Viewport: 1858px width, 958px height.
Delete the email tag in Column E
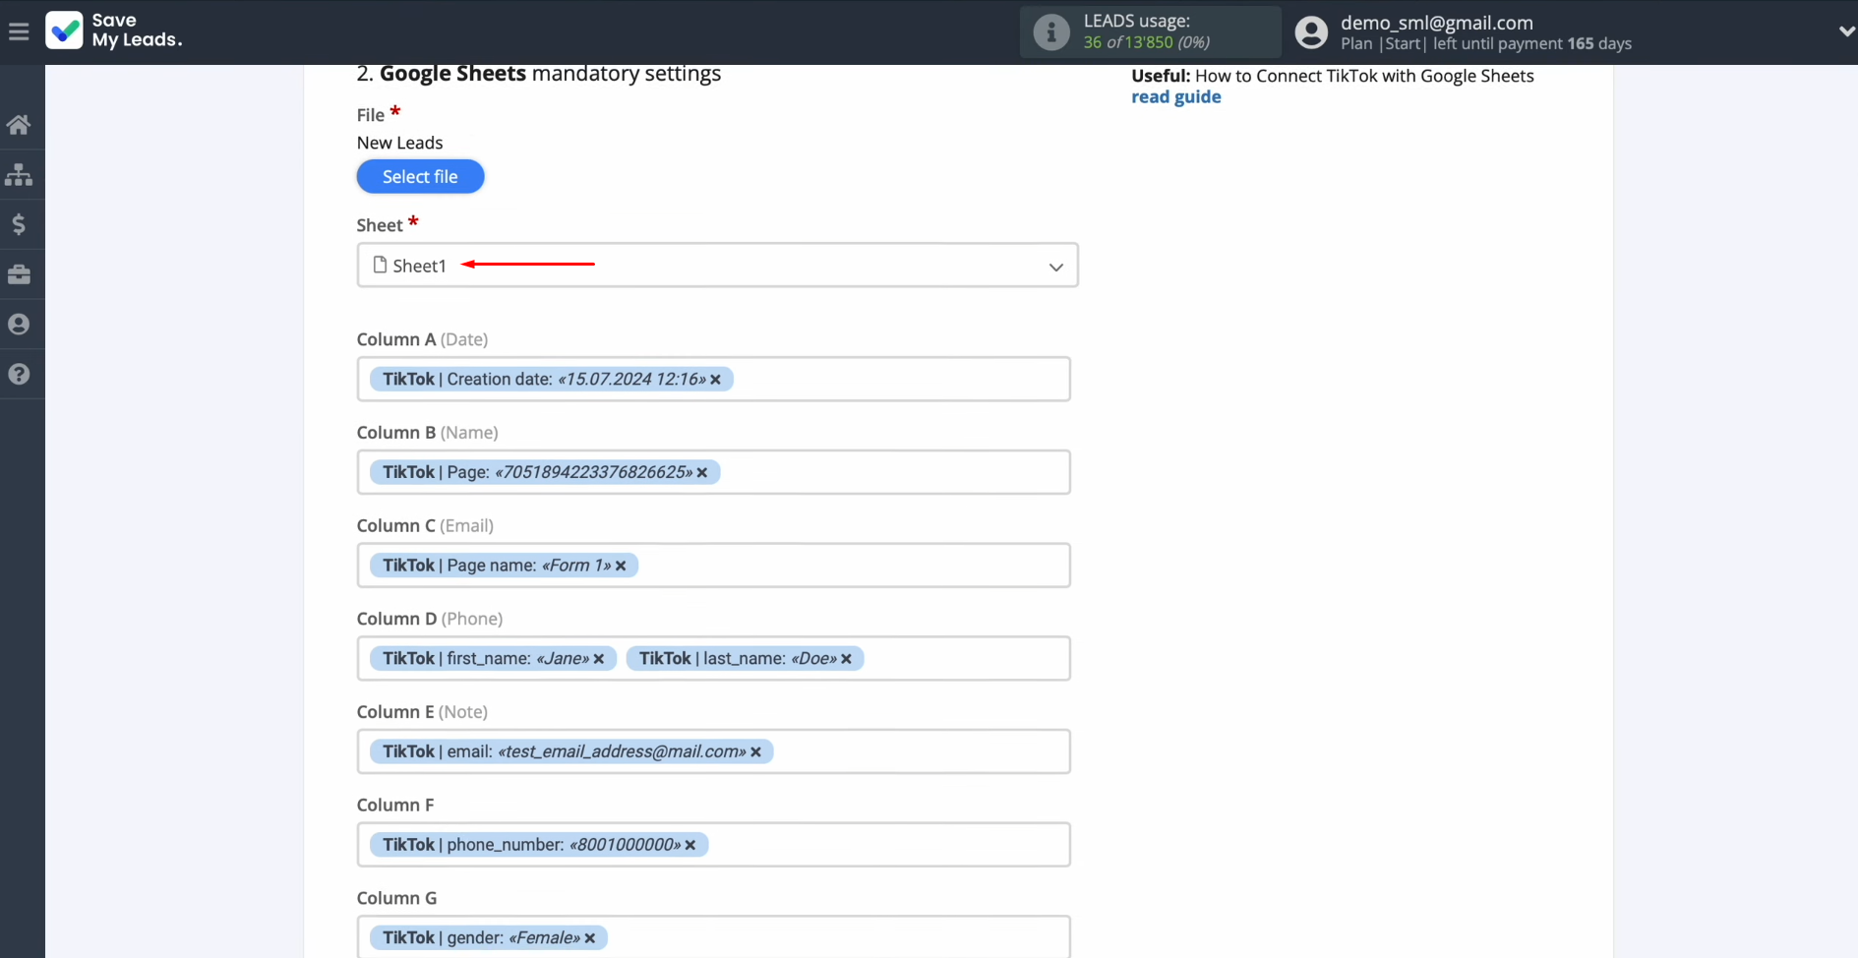[756, 752]
